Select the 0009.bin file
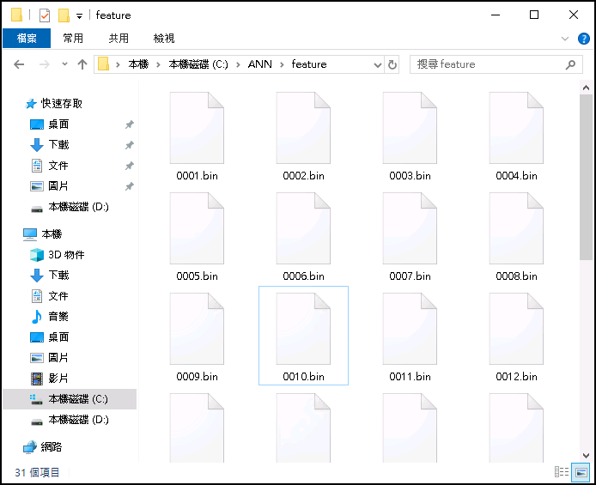Image resolution: width=596 pixels, height=485 pixels. [x=197, y=337]
